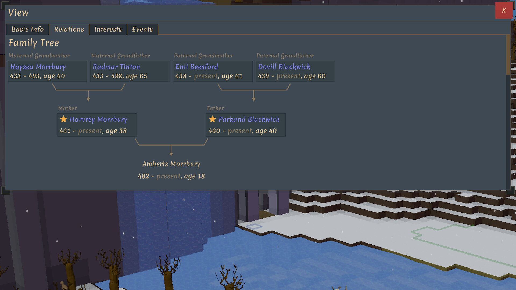Viewport: 516px width, 290px height.
Task: Click the Family Tree heading
Action: (34, 43)
